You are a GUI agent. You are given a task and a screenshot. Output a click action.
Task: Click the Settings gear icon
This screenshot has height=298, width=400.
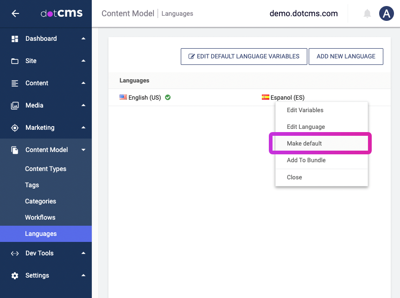[x=15, y=276]
